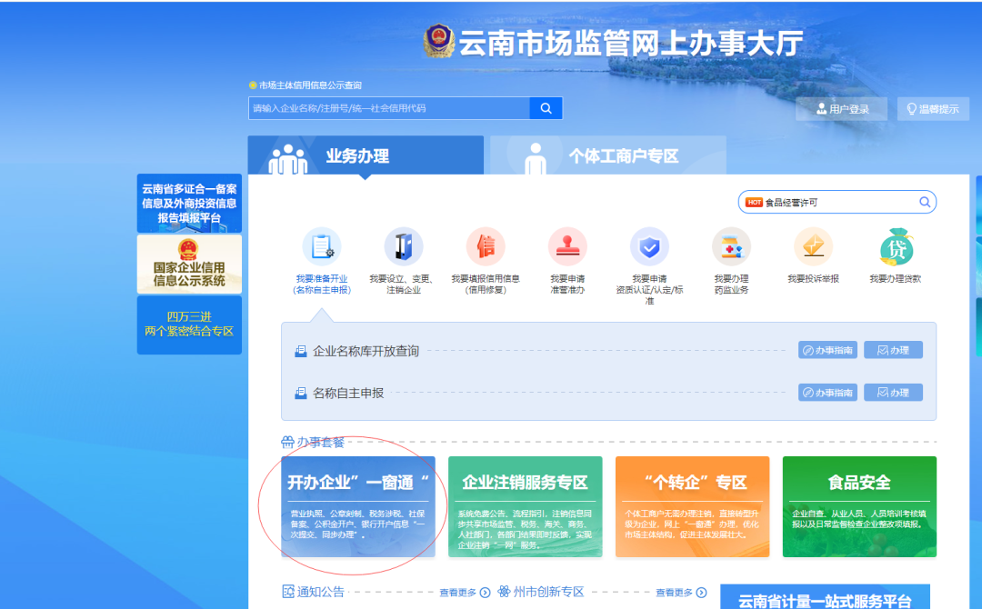The height and width of the screenshot is (609, 982).
Task: Select the 市场主体信用信息公示查询 radio option
Action: point(253,85)
